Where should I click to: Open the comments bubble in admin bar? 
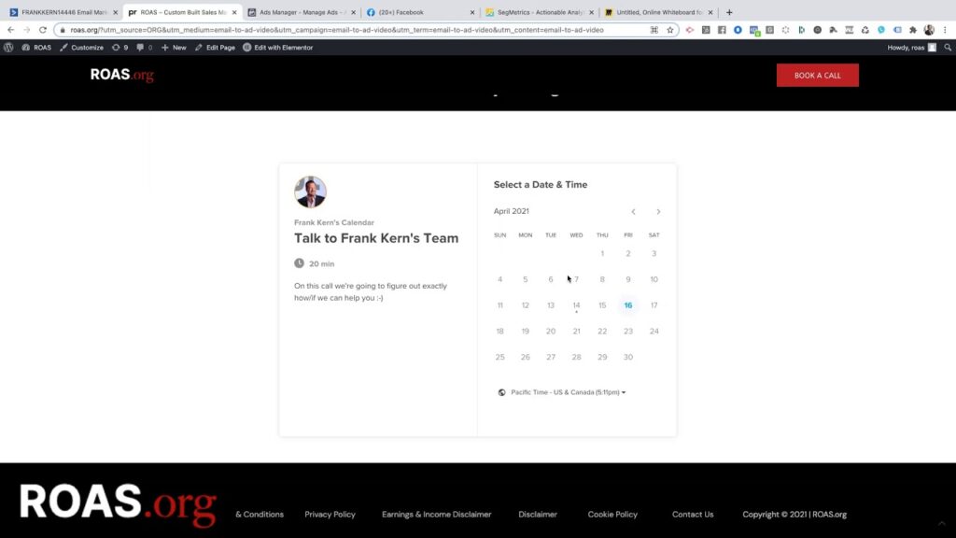143,47
